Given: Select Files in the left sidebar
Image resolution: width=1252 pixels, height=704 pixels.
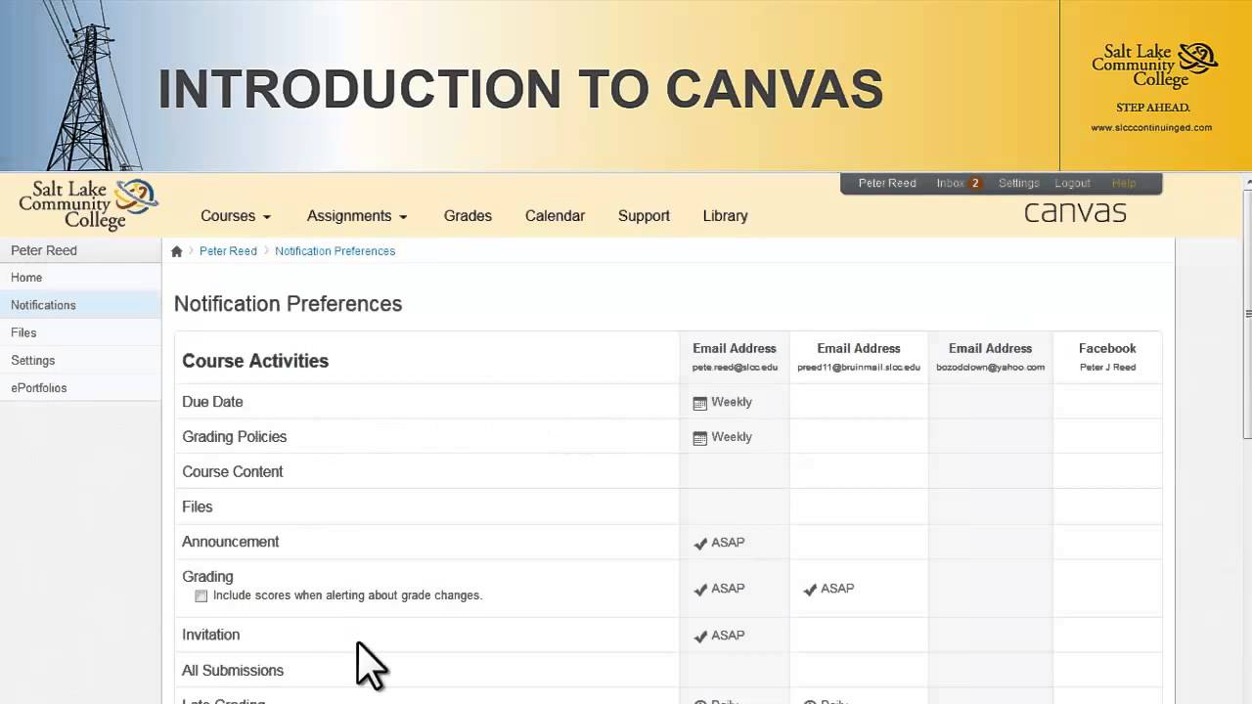Looking at the screenshot, I should [x=23, y=332].
